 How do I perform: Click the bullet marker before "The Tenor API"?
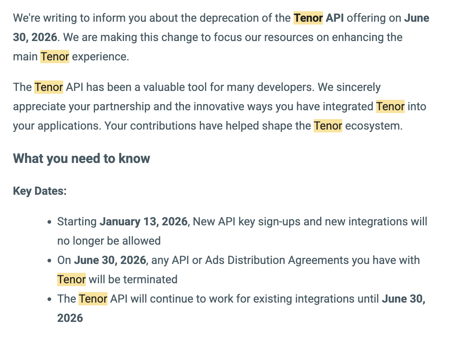49,299
